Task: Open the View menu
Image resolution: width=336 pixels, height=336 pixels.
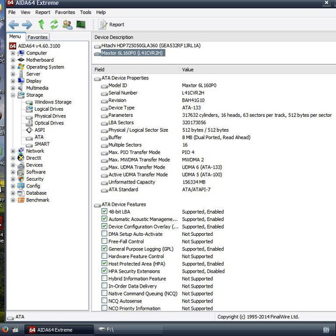Action: coord(26,12)
